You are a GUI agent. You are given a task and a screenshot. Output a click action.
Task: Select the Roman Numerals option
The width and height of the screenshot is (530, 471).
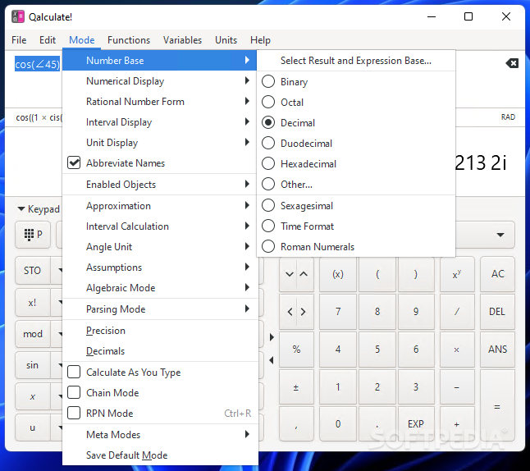(356, 247)
